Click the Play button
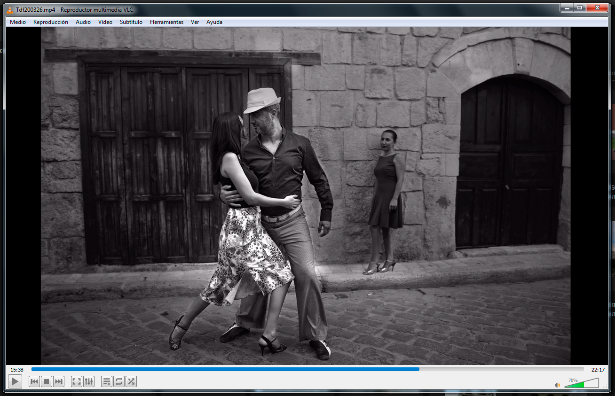 [x=15, y=381]
